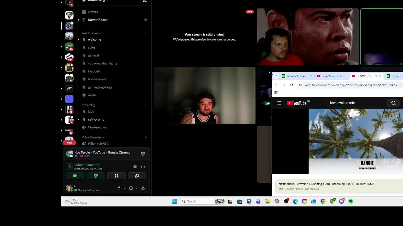Image resolution: width=403 pixels, height=226 pixels.
Task: Open microphone input options arrow
Action: [x=124, y=188]
